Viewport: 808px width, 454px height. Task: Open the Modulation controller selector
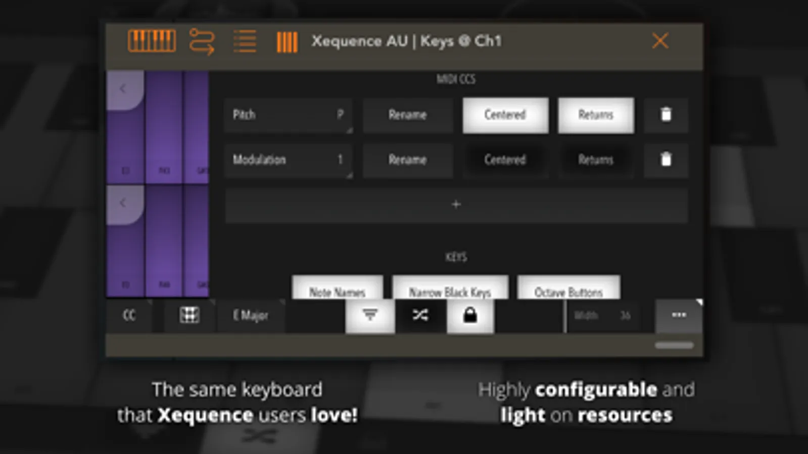point(289,160)
